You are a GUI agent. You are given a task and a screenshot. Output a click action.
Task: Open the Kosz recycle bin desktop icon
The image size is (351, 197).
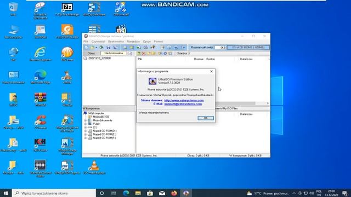[x=13, y=9]
